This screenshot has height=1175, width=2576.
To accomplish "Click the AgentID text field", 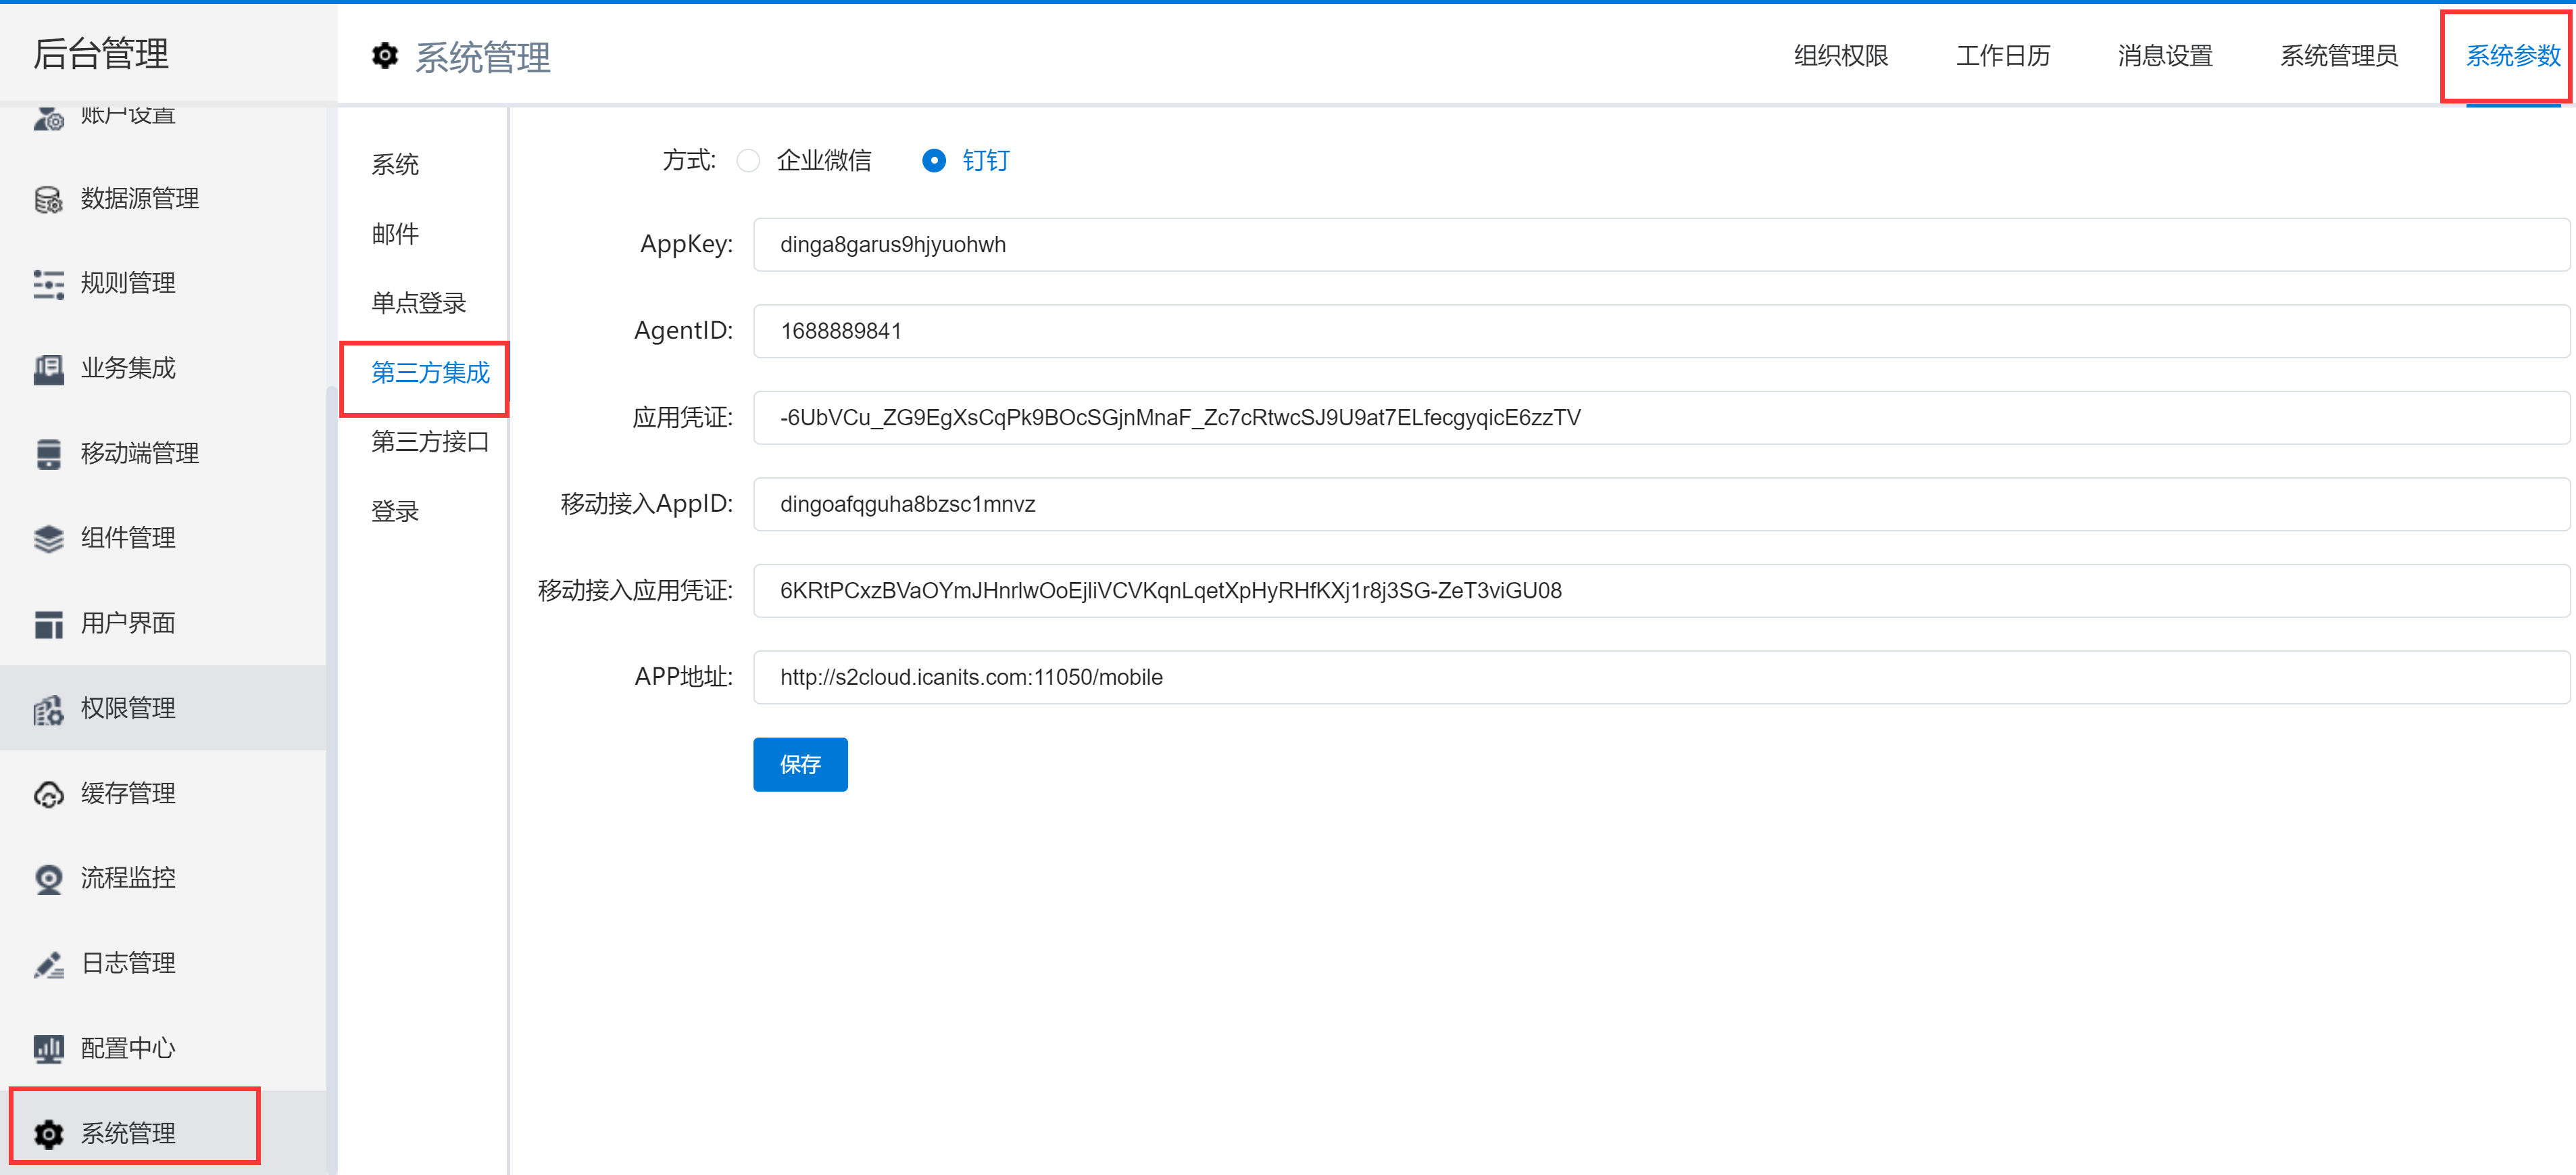I will coord(1660,331).
